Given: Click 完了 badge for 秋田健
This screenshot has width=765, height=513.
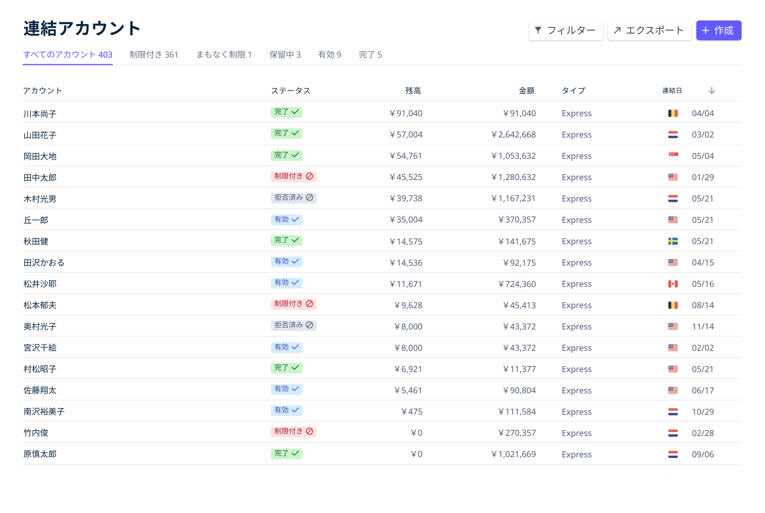Looking at the screenshot, I should tap(286, 240).
